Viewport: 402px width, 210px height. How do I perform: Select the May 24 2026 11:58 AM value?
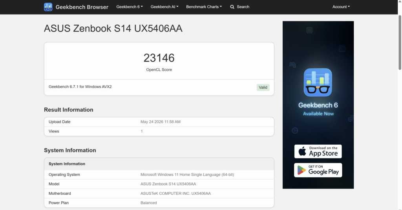[161, 122]
